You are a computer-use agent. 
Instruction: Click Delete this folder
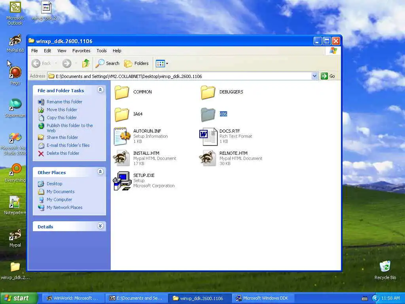63,153
